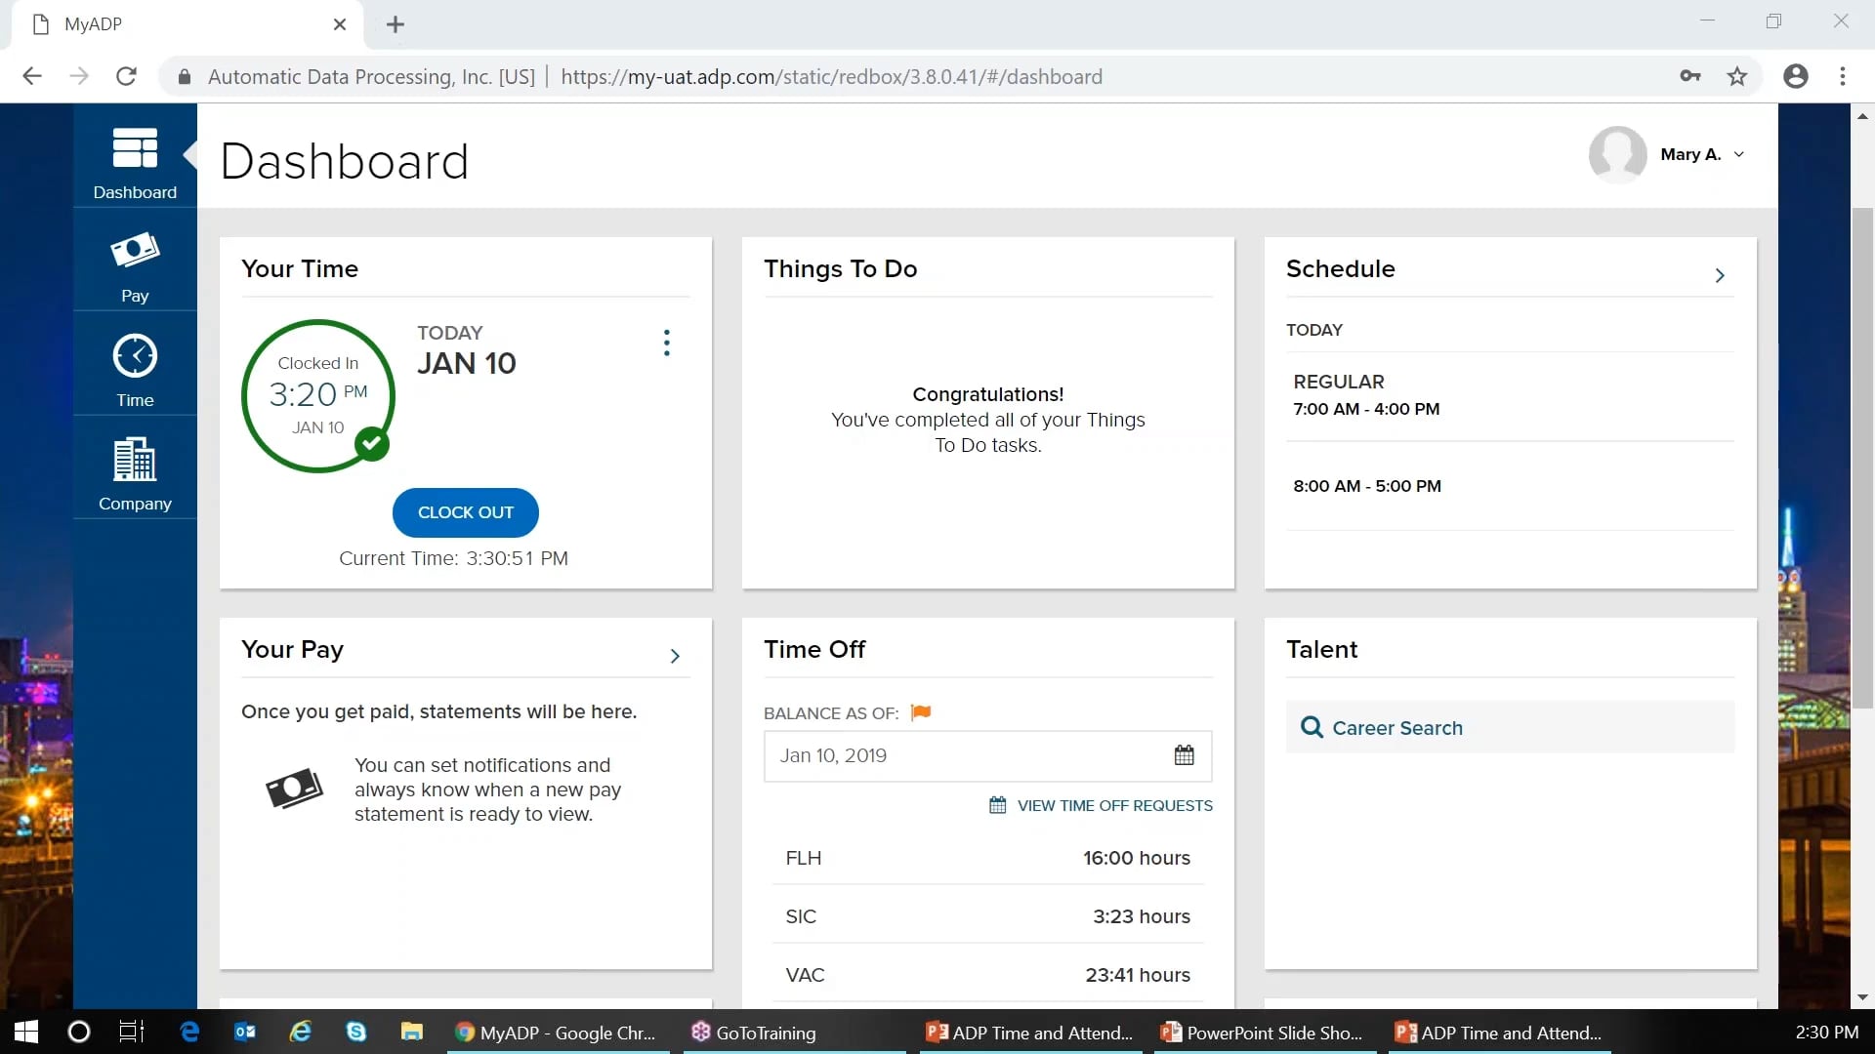Launch Skype from the taskbar

355,1032
